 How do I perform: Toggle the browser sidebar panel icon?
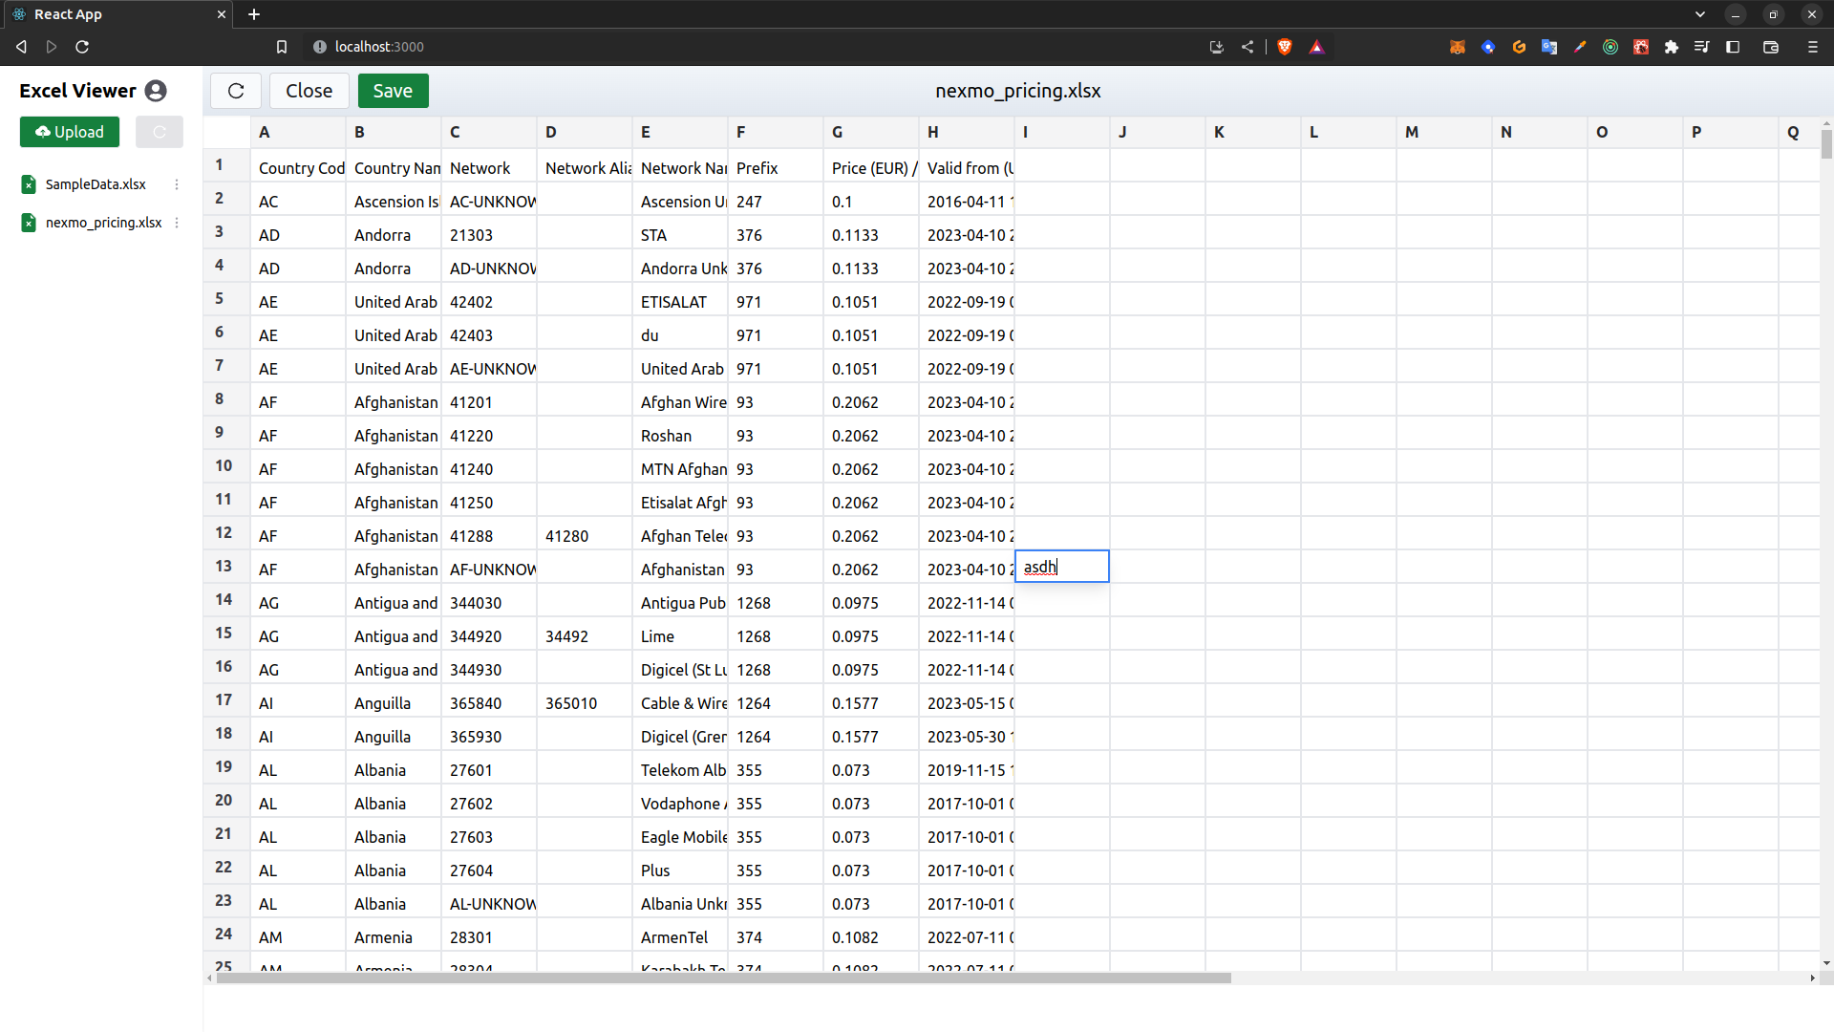(x=1733, y=47)
